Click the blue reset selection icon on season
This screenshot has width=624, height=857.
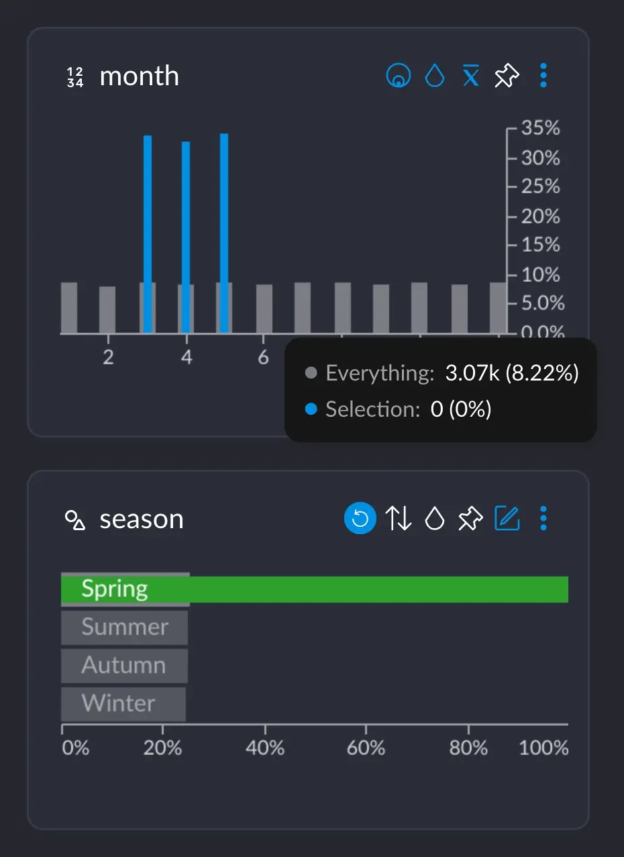360,519
